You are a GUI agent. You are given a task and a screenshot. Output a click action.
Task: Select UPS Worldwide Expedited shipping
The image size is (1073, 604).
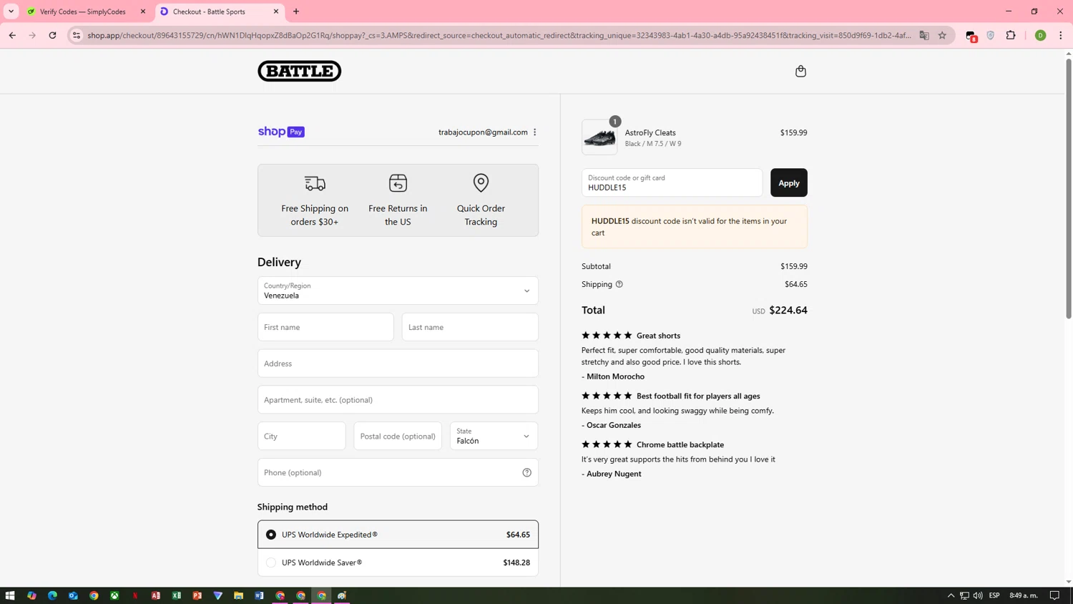(x=398, y=535)
